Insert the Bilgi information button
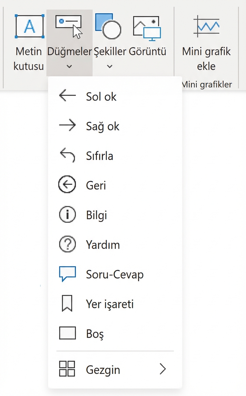Viewport: 246px width, 396px height. [96, 215]
